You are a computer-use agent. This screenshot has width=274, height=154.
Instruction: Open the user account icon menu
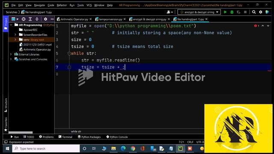coord(170,12)
